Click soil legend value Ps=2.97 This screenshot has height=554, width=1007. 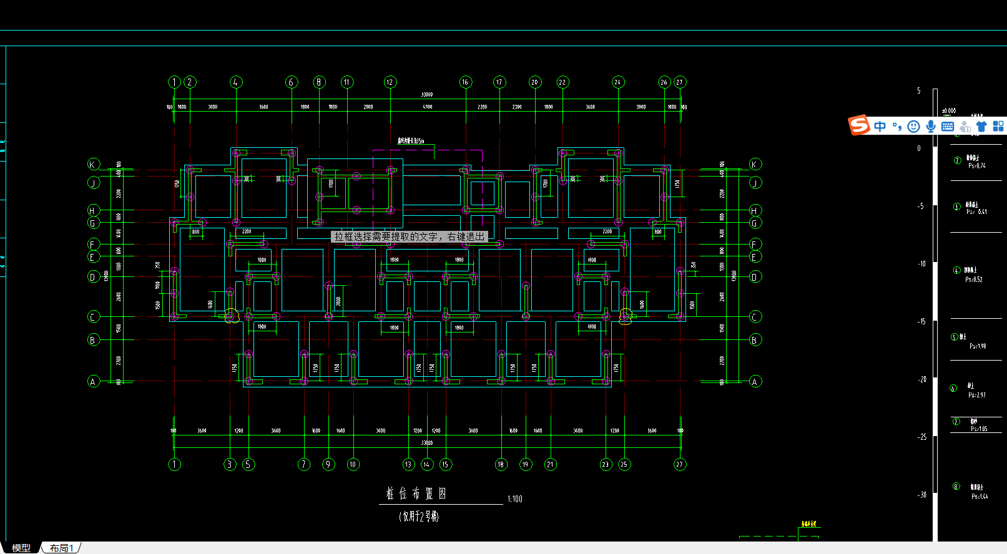977,395
